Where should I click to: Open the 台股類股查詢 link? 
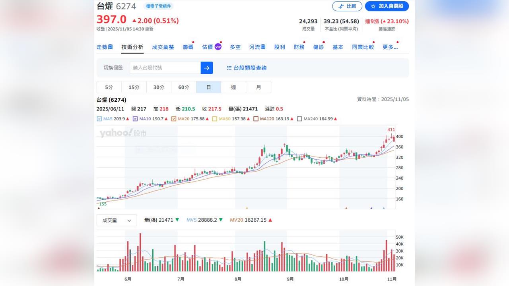(250, 68)
